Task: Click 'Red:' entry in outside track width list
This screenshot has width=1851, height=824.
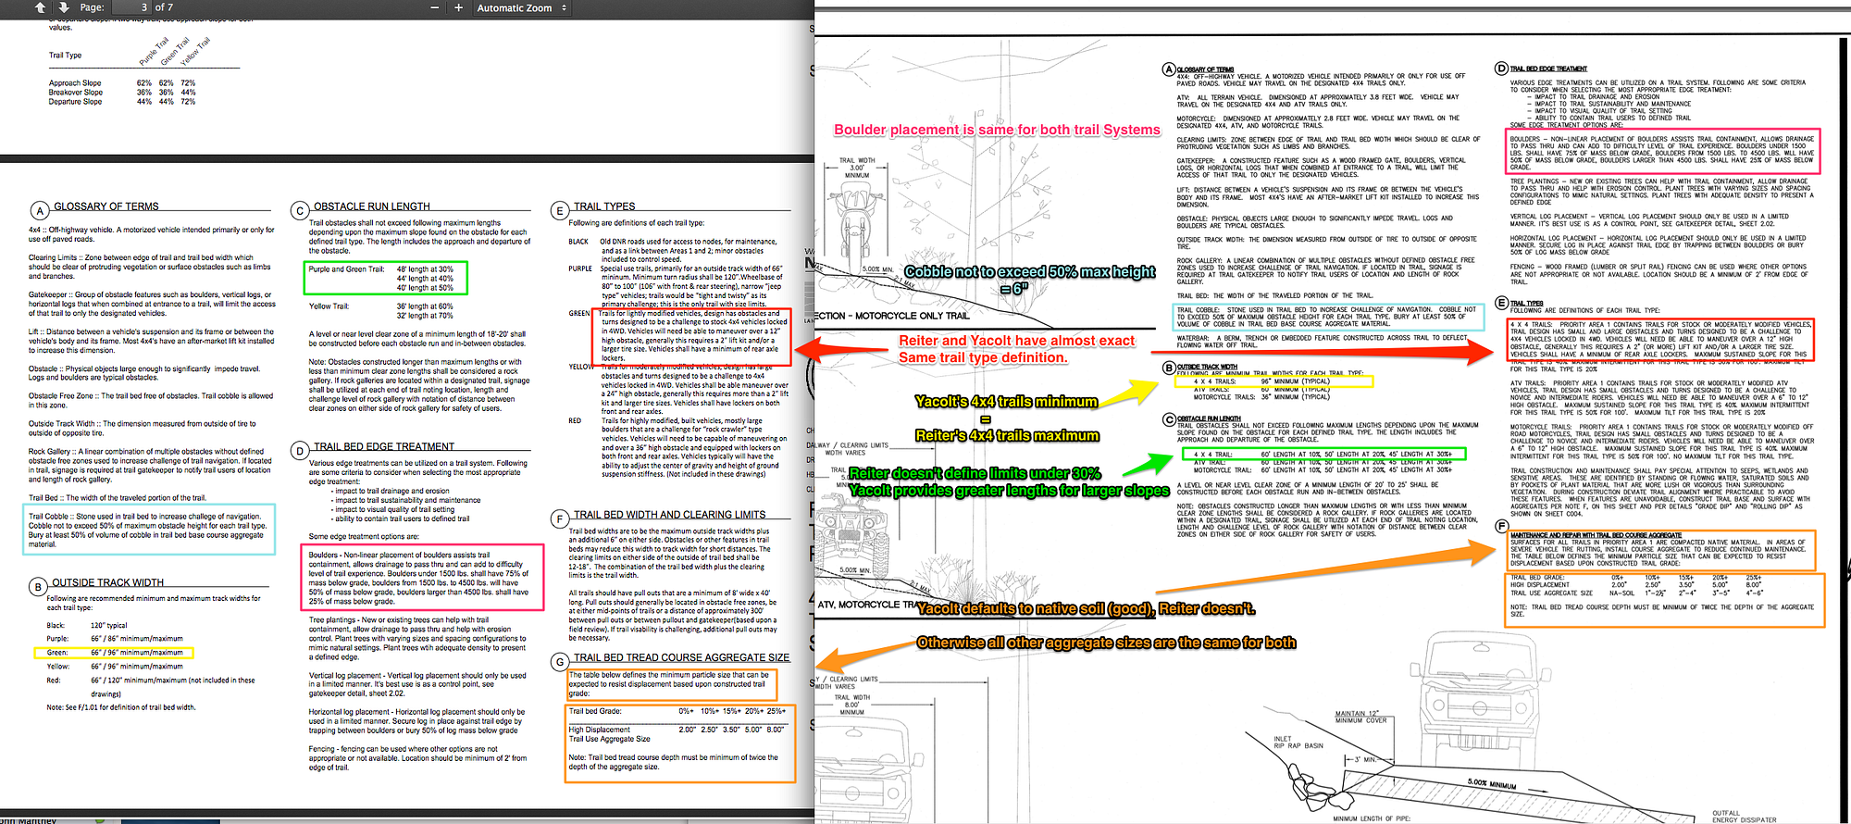Action: (55, 680)
